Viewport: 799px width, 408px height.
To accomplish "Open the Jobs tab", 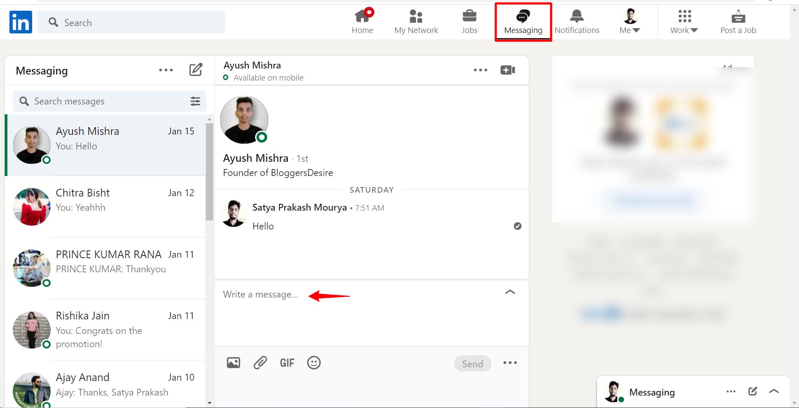I will coord(470,22).
